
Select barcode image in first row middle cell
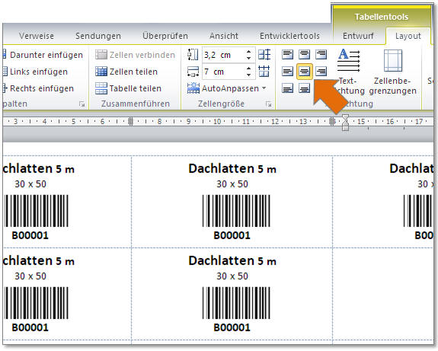click(236, 211)
